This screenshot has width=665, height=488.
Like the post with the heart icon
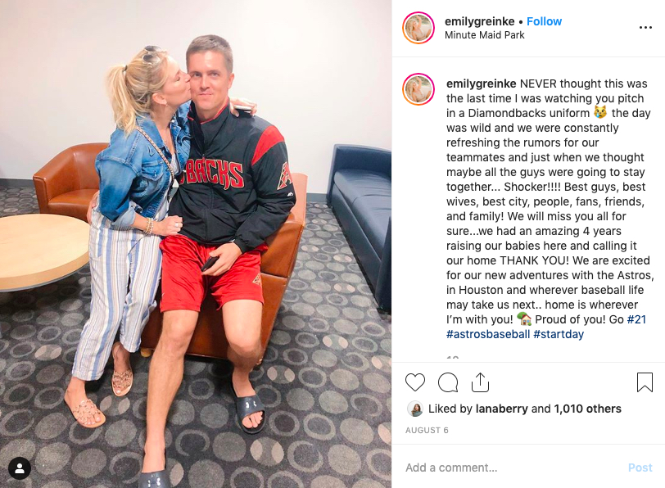[x=414, y=382]
